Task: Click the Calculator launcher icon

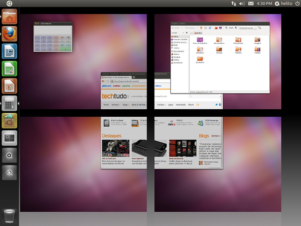Action: (9, 103)
